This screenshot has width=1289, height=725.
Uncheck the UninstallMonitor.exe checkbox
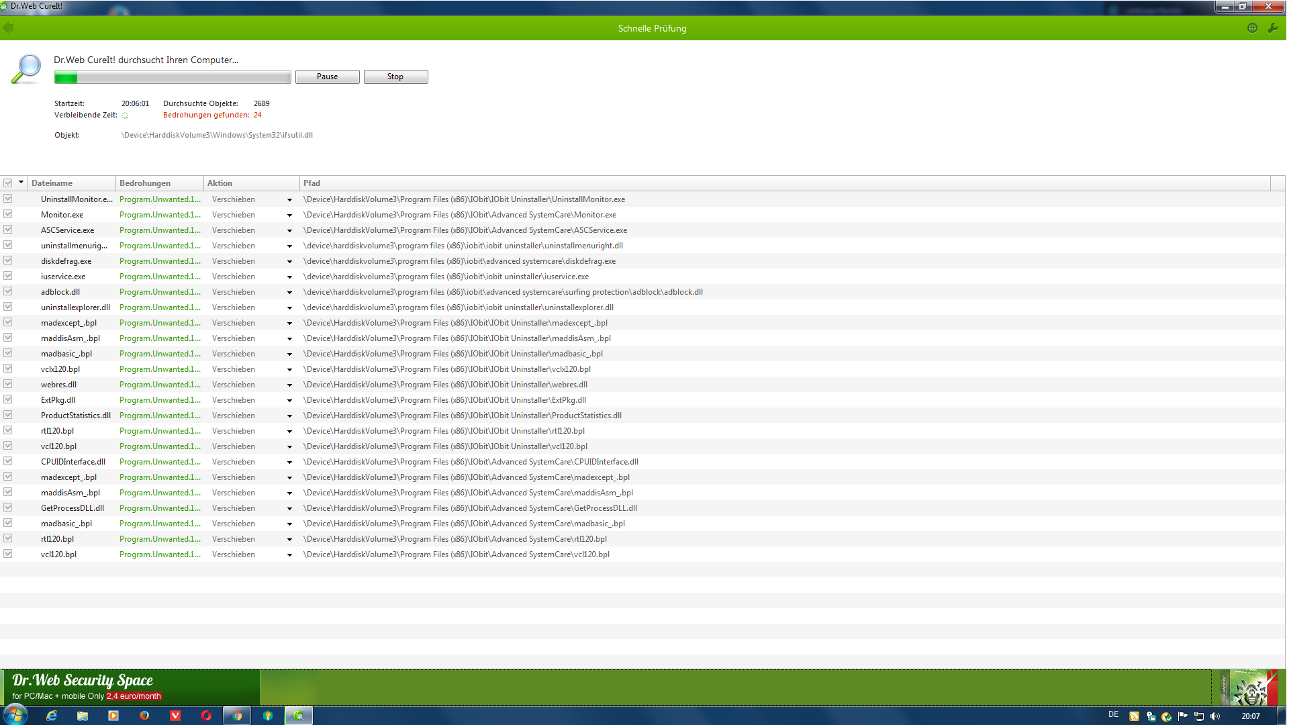click(8, 199)
